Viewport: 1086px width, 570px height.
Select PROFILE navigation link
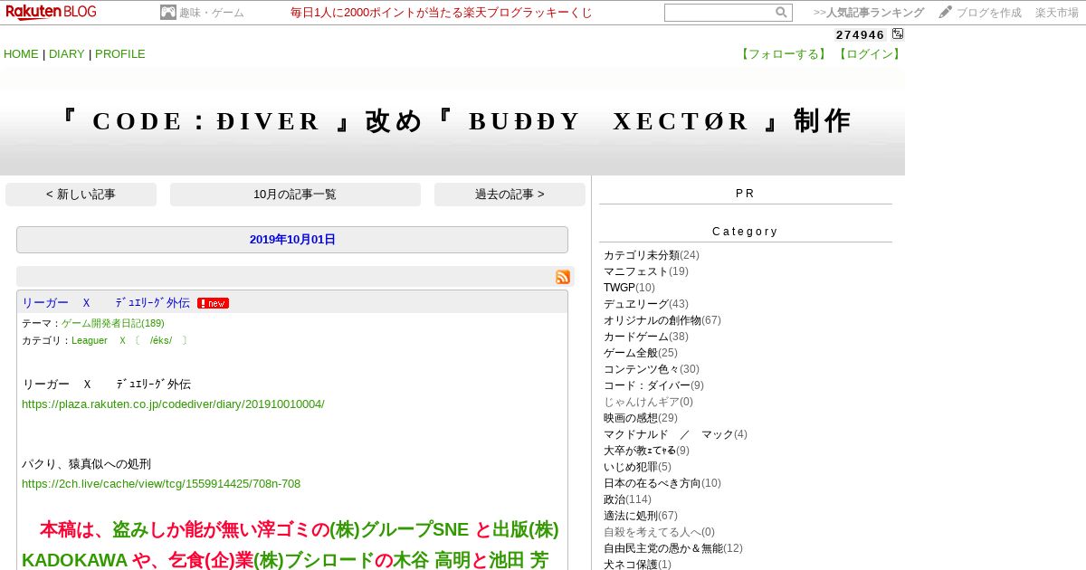pos(120,54)
